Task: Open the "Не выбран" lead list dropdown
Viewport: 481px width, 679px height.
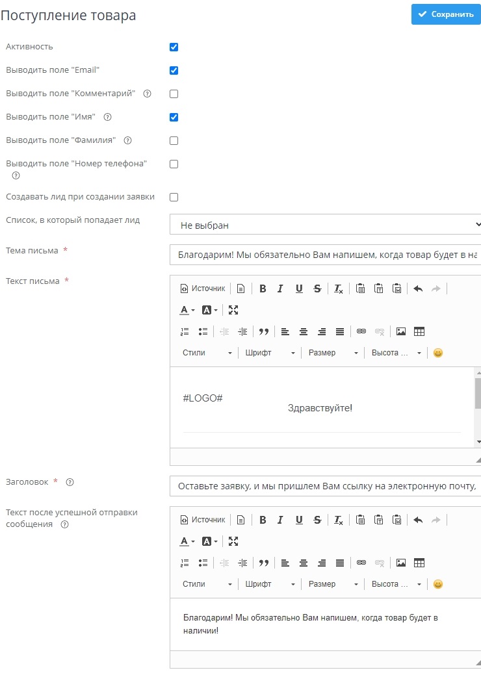Action: tap(325, 225)
